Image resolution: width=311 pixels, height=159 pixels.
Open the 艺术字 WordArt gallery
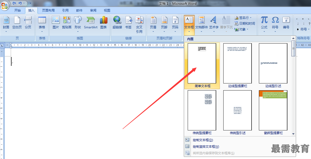coord(214,24)
